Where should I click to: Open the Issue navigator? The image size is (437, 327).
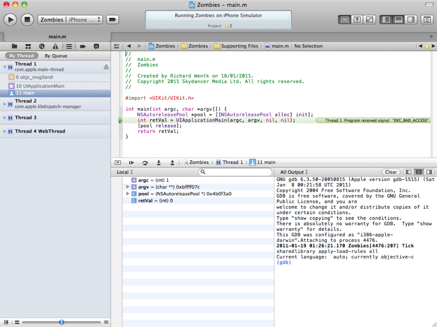tap(55, 46)
